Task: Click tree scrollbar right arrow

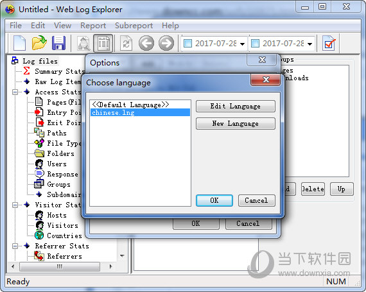Action: [x=110, y=266]
